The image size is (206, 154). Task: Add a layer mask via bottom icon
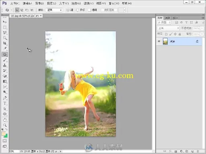176,151
